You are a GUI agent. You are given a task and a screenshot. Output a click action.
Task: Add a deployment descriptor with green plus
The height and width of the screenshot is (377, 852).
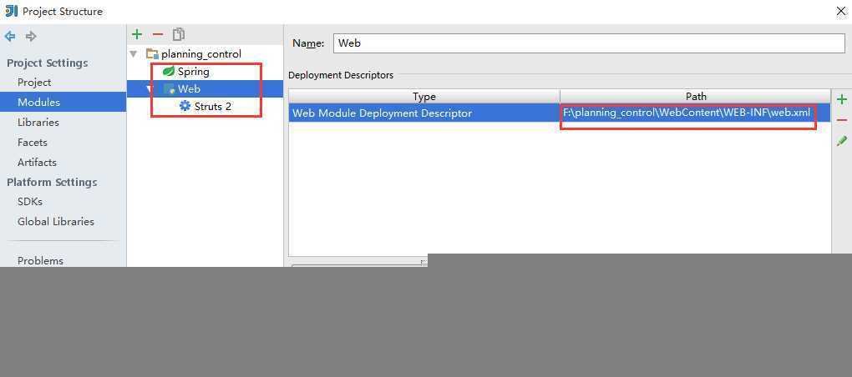[842, 100]
